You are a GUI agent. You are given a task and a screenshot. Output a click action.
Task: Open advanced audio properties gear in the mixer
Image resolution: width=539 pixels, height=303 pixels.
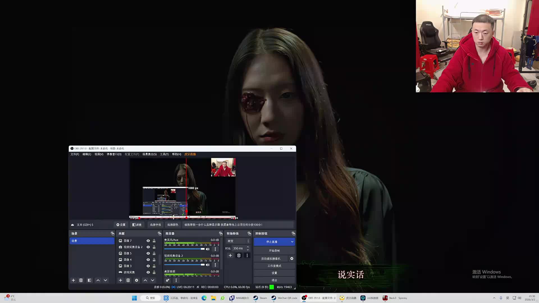pos(168,280)
